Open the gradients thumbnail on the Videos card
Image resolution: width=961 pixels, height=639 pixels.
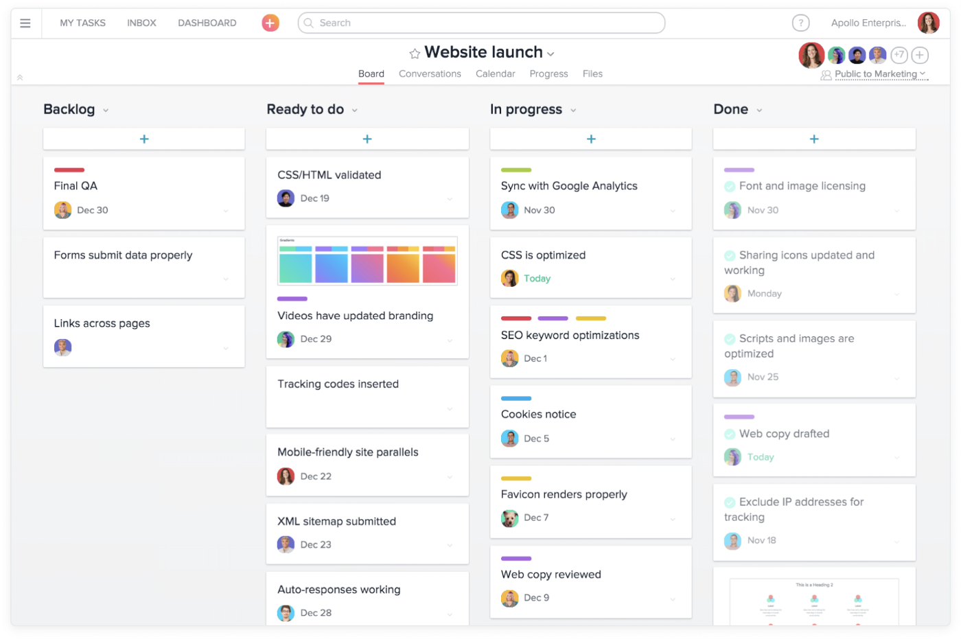367,261
